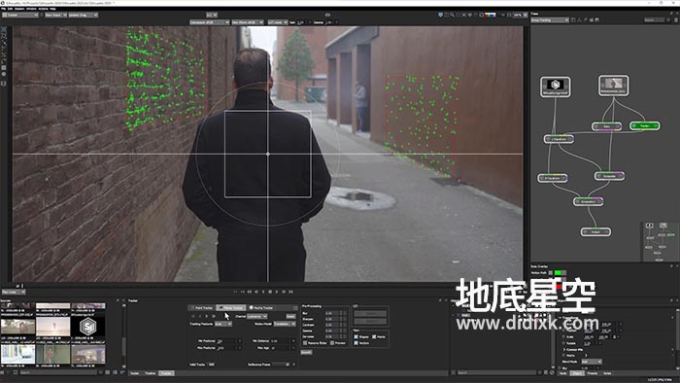The image size is (680, 383).
Task: Pick the green Motion Path color swatch
Action: [559, 273]
